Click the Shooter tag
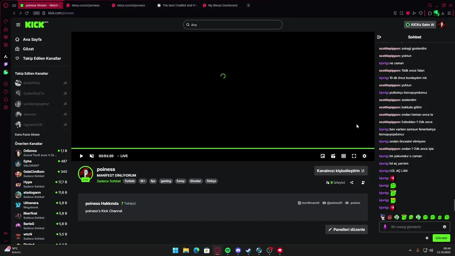 [196, 181]
